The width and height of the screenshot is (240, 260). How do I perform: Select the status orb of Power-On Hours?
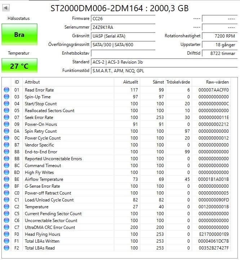pyautogui.click(x=6, y=124)
